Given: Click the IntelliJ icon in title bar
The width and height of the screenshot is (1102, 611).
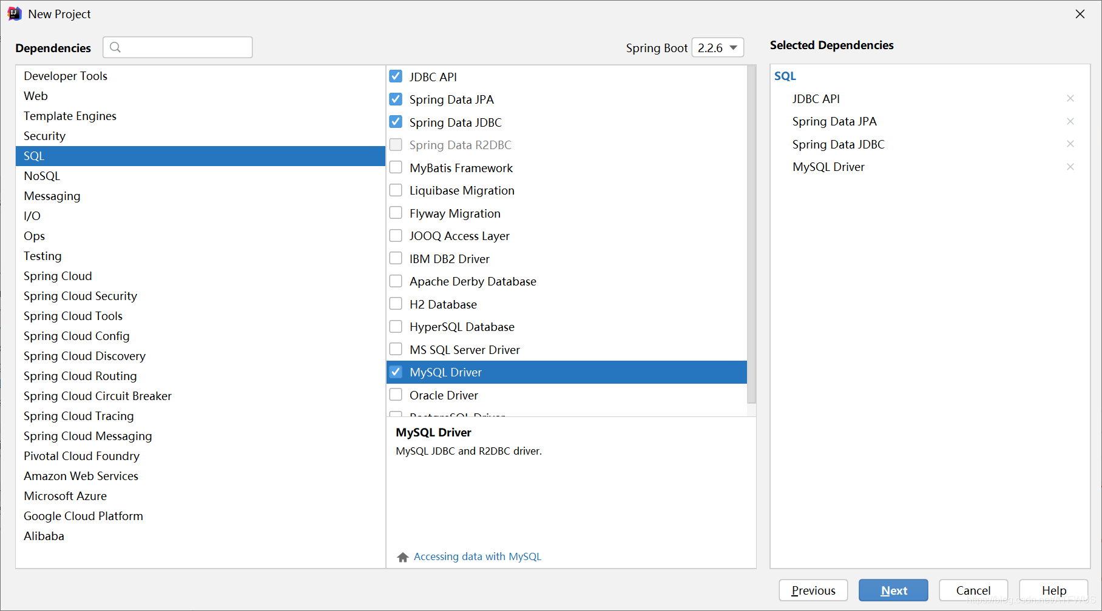Looking at the screenshot, I should click(15, 14).
